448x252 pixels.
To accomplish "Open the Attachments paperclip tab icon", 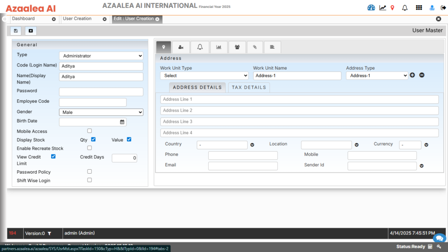I will (x=255, y=47).
